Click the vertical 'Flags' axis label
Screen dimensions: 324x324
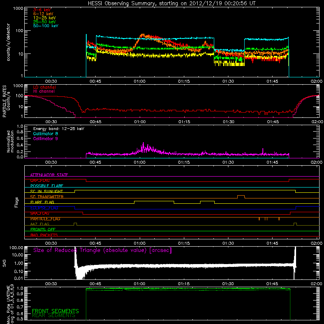17,202
